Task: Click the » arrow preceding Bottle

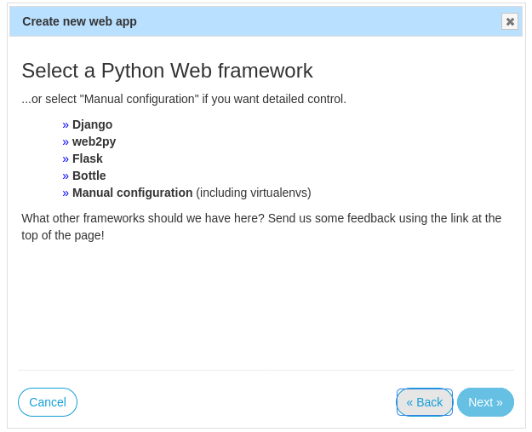Action: click(x=66, y=176)
